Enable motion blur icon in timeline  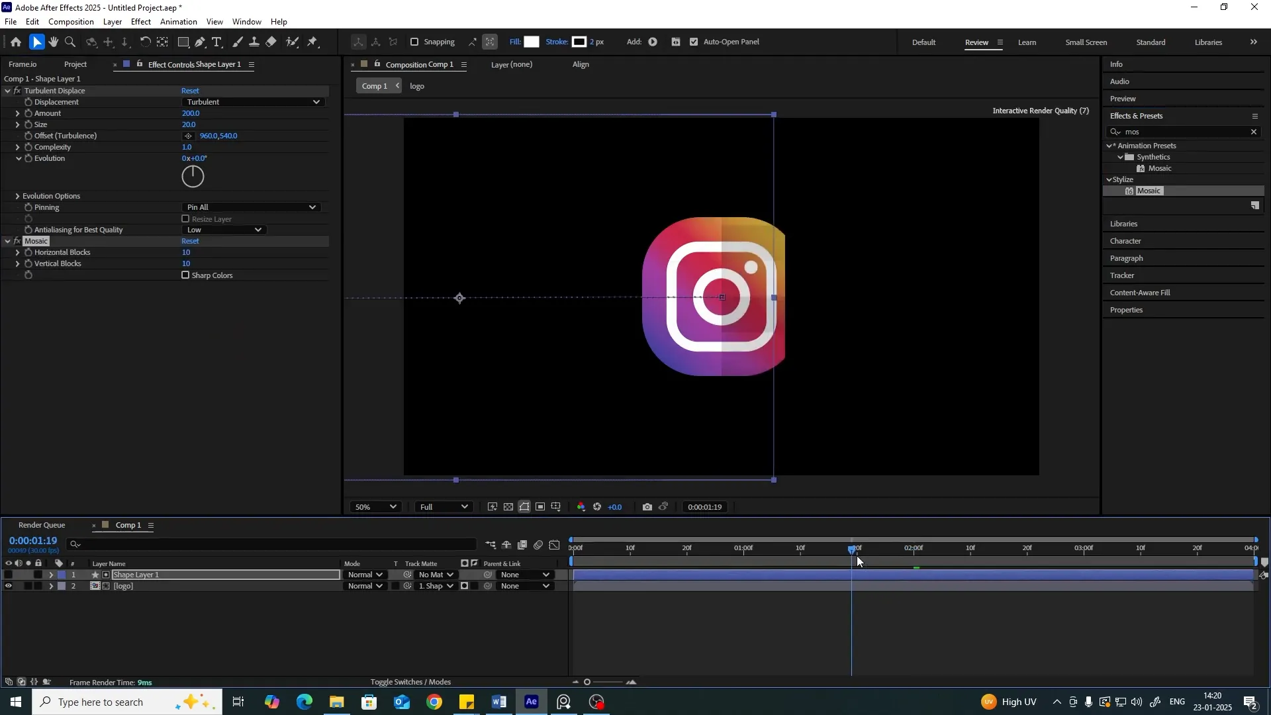tap(538, 545)
